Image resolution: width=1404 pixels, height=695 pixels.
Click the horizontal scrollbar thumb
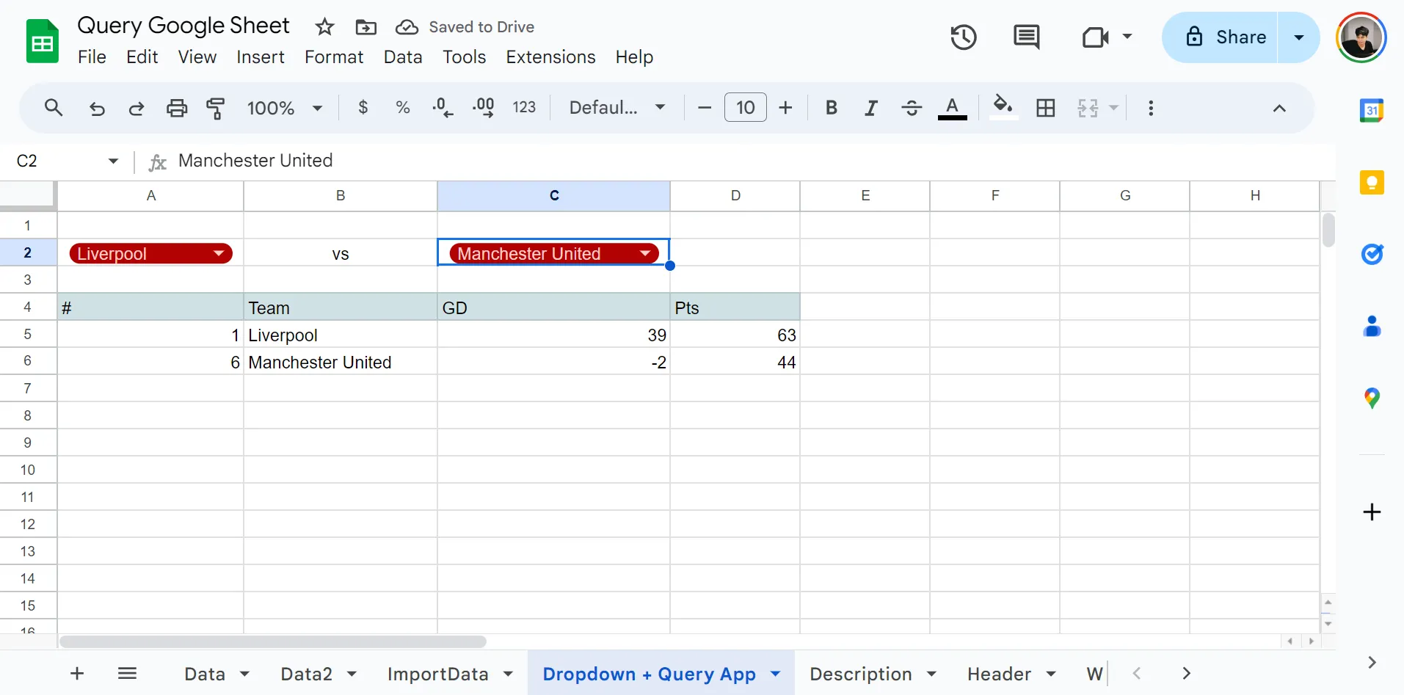point(272,641)
